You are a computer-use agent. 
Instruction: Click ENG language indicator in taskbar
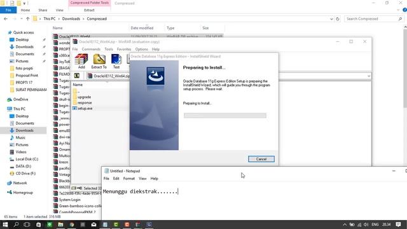(375, 225)
